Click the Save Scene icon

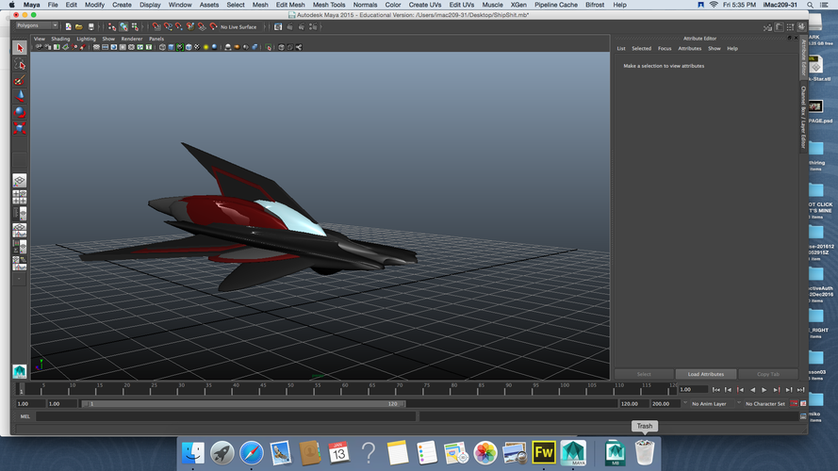tap(90, 26)
